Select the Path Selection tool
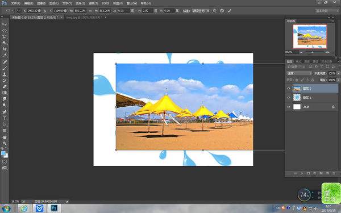The height and width of the screenshot is (213, 341). (x=5, y=124)
